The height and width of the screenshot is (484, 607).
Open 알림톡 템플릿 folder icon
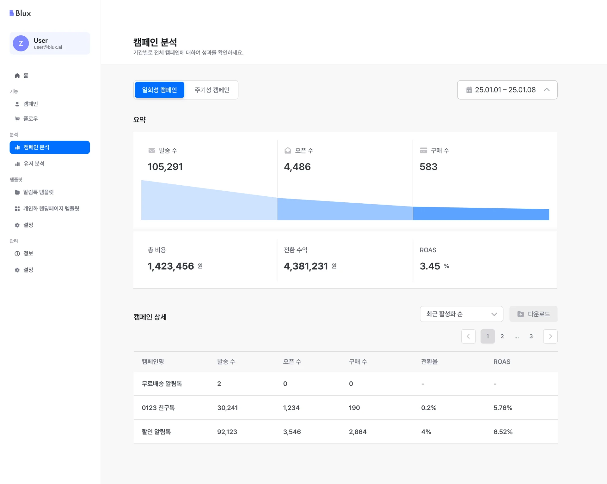pyautogui.click(x=17, y=192)
